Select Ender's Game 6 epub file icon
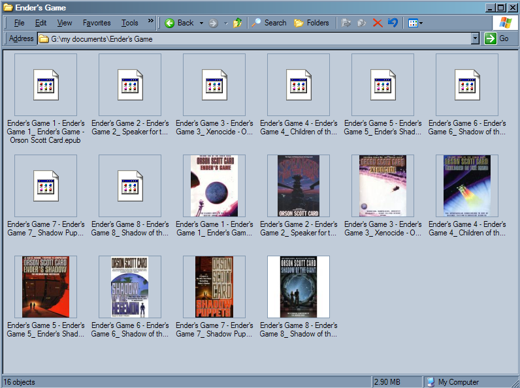 (x=467, y=85)
